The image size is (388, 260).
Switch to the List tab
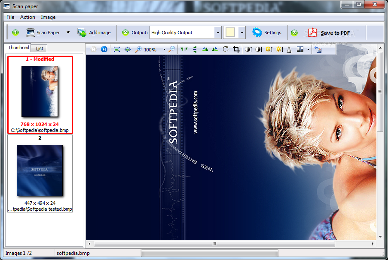pos(40,48)
